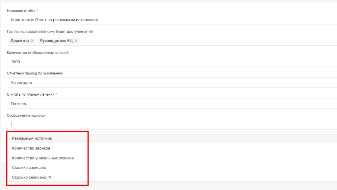Viewport: 337px width, 190px height.
Task: Remove the Директор tag with its ×
Action: click(32, 41)
